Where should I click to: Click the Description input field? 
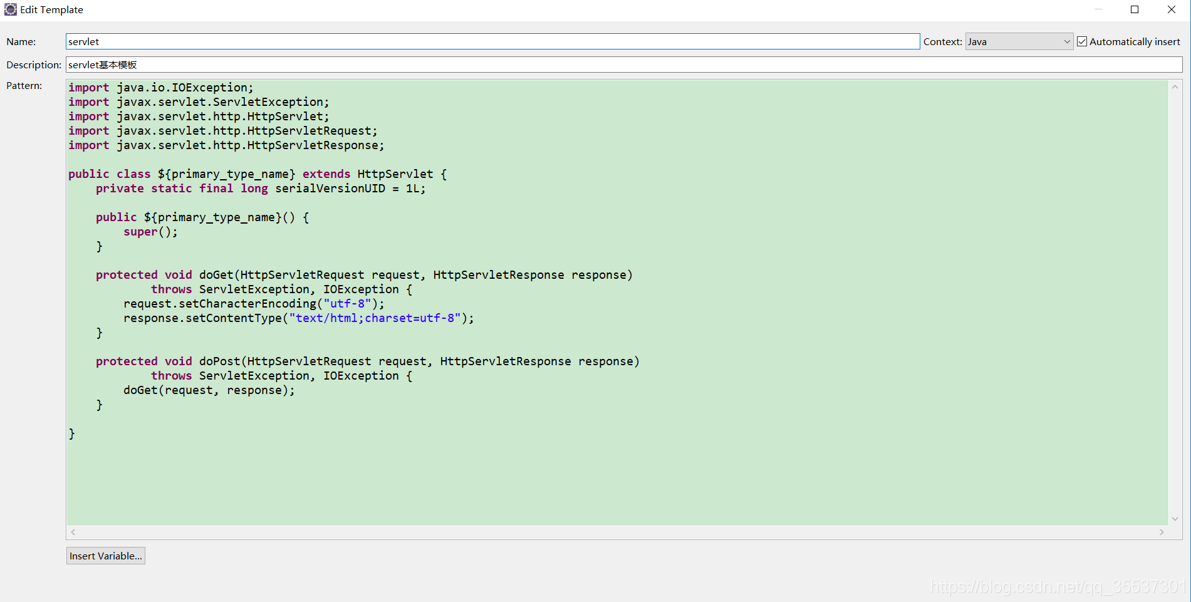click(624, 65)
